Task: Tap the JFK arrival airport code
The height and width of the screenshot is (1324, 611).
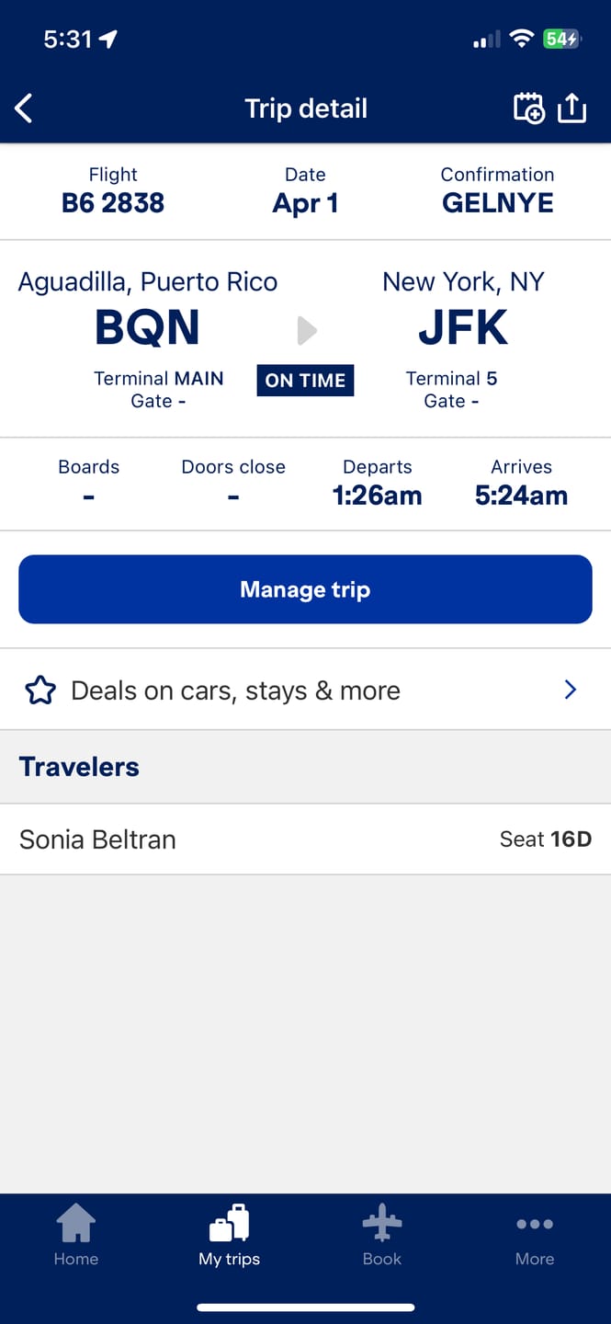Action: pyautogui.click(x=463, y=327)
